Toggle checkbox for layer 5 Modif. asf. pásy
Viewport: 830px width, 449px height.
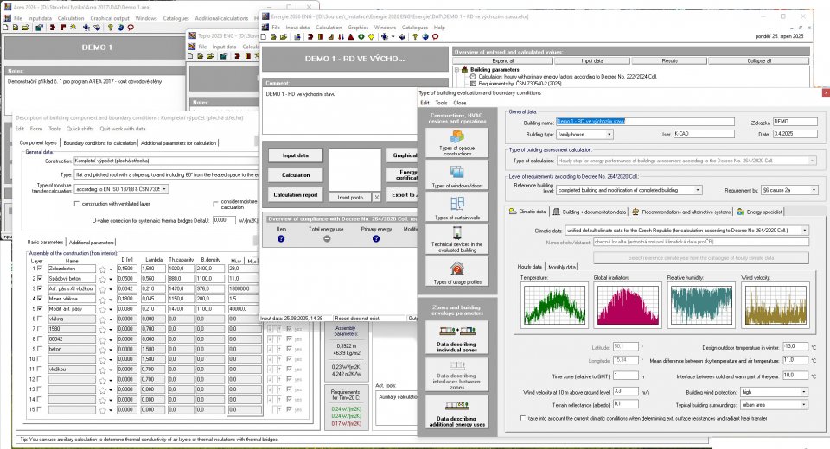pyautogui.click(x=39, y=309)
